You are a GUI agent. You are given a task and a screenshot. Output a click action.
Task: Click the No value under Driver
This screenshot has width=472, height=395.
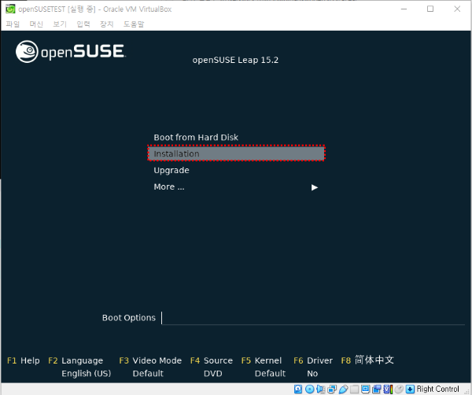tap(312, 373)
